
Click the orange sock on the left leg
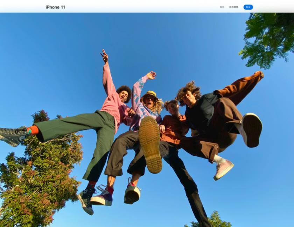pyautogui.click(x=33, y=130)
